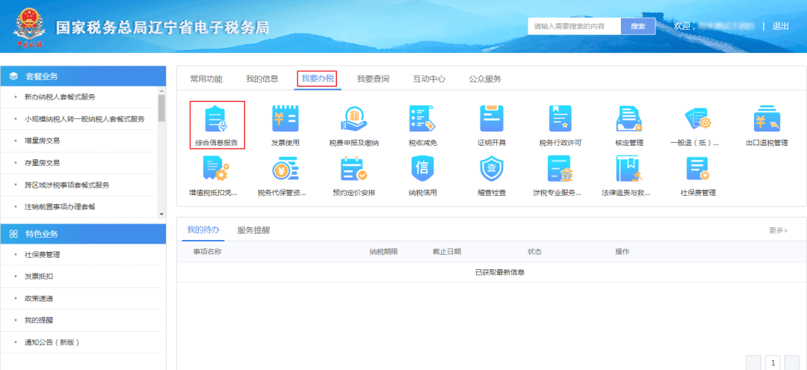
Task: Open the 发票使用 icon
Action: click(x=285, y=125)
